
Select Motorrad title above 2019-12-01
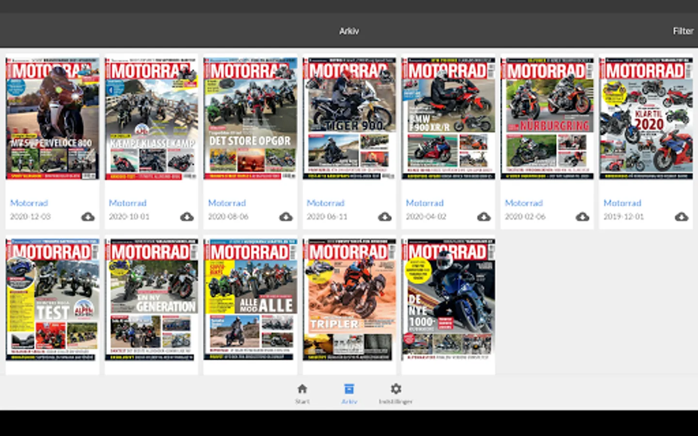[622, 203]
